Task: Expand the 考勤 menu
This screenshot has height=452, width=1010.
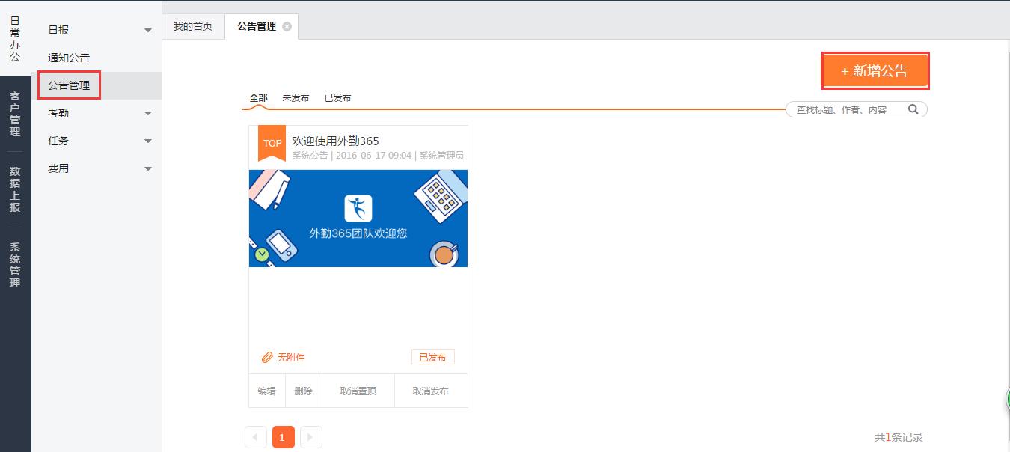Action: [x=147, y=114]
